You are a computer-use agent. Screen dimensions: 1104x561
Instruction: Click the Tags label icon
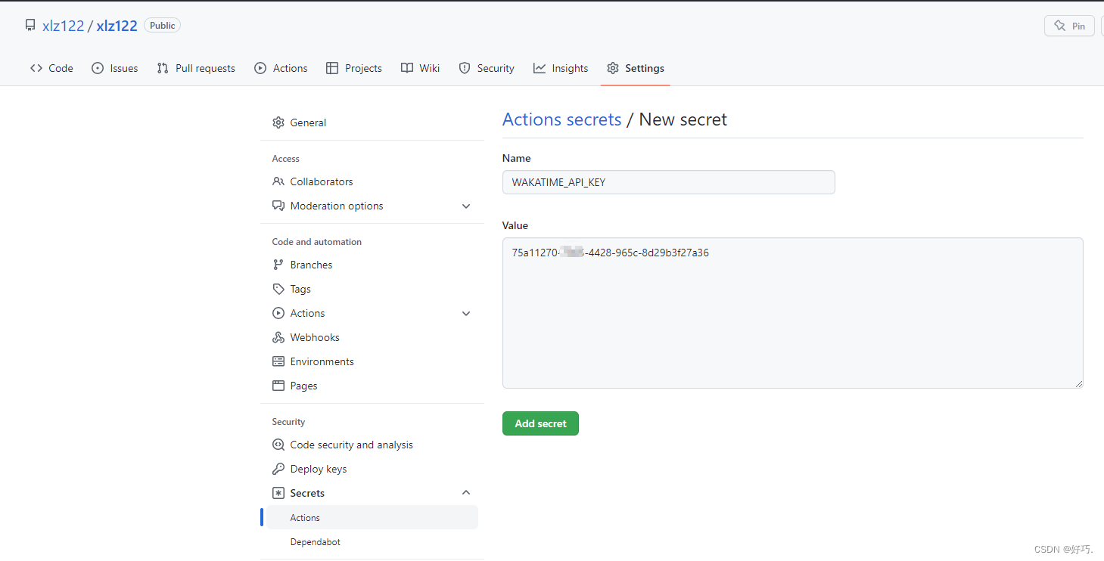click(x=278, y=289)
